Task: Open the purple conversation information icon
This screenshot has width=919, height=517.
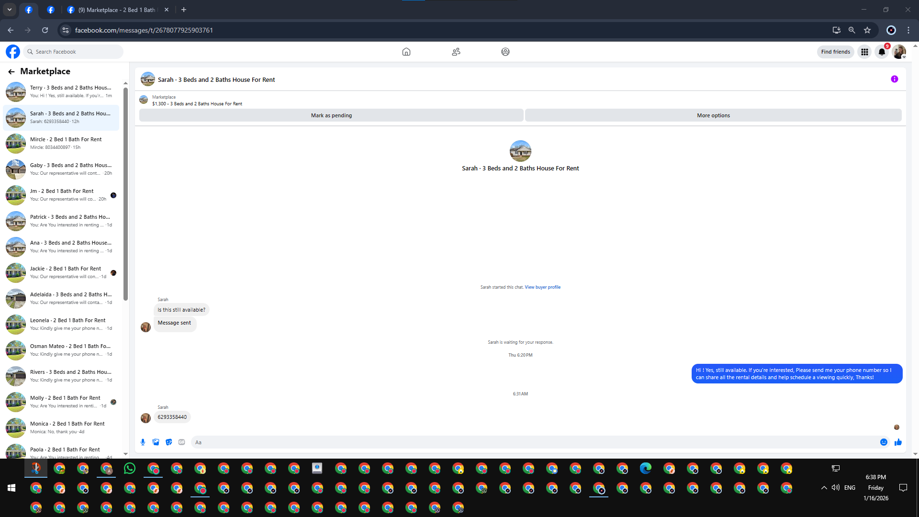Action: pos(894,79)
